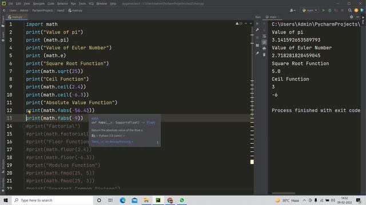Click Users in the breadcrumb path

point(13,10)
